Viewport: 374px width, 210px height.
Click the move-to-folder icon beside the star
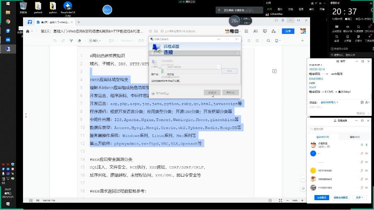pyautogui.click(x=156, y=31)
